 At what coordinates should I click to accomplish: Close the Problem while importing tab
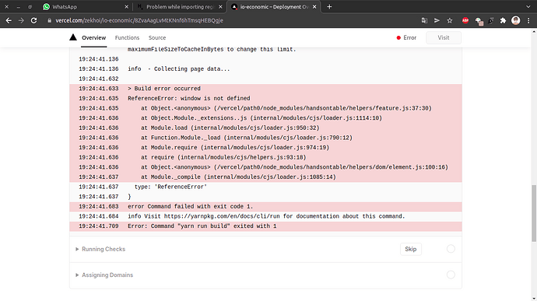[220, 7]
